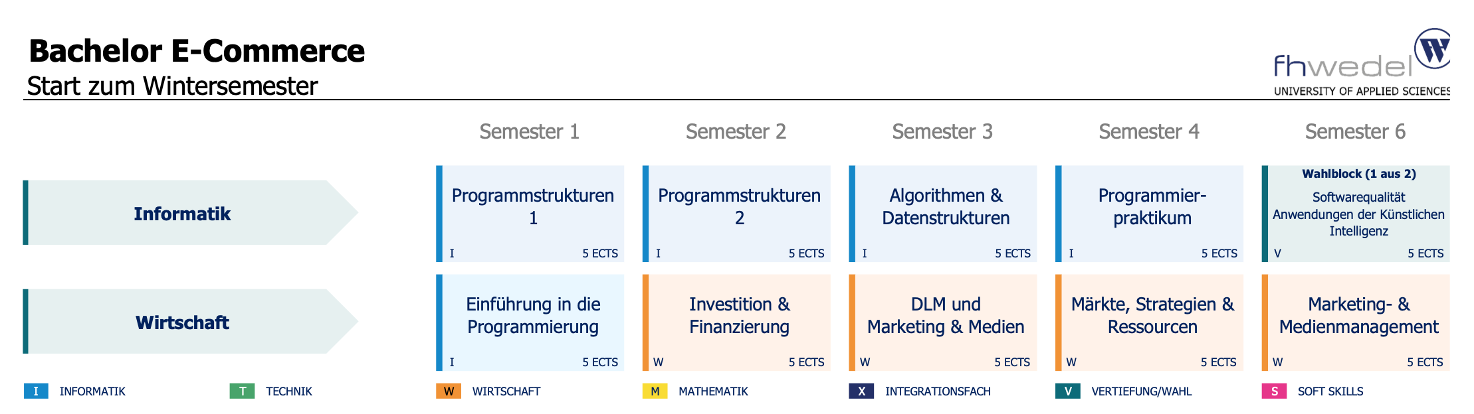Image resolution: width=1474 pixels, height=414 pixels.
Task: Open the Programmstrukturen 1 module
Action: click(x=530, y=214)
